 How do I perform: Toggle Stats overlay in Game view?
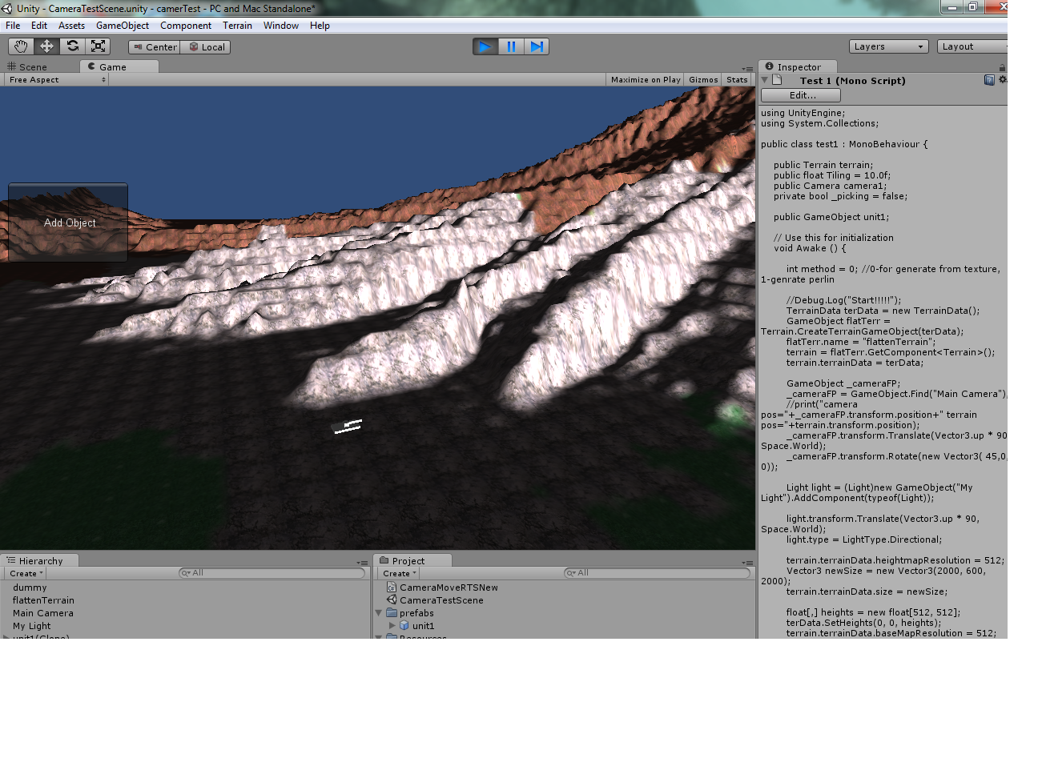coord(737,80)
